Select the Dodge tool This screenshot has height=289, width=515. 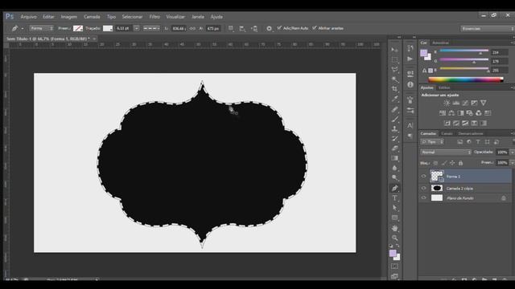394,178
